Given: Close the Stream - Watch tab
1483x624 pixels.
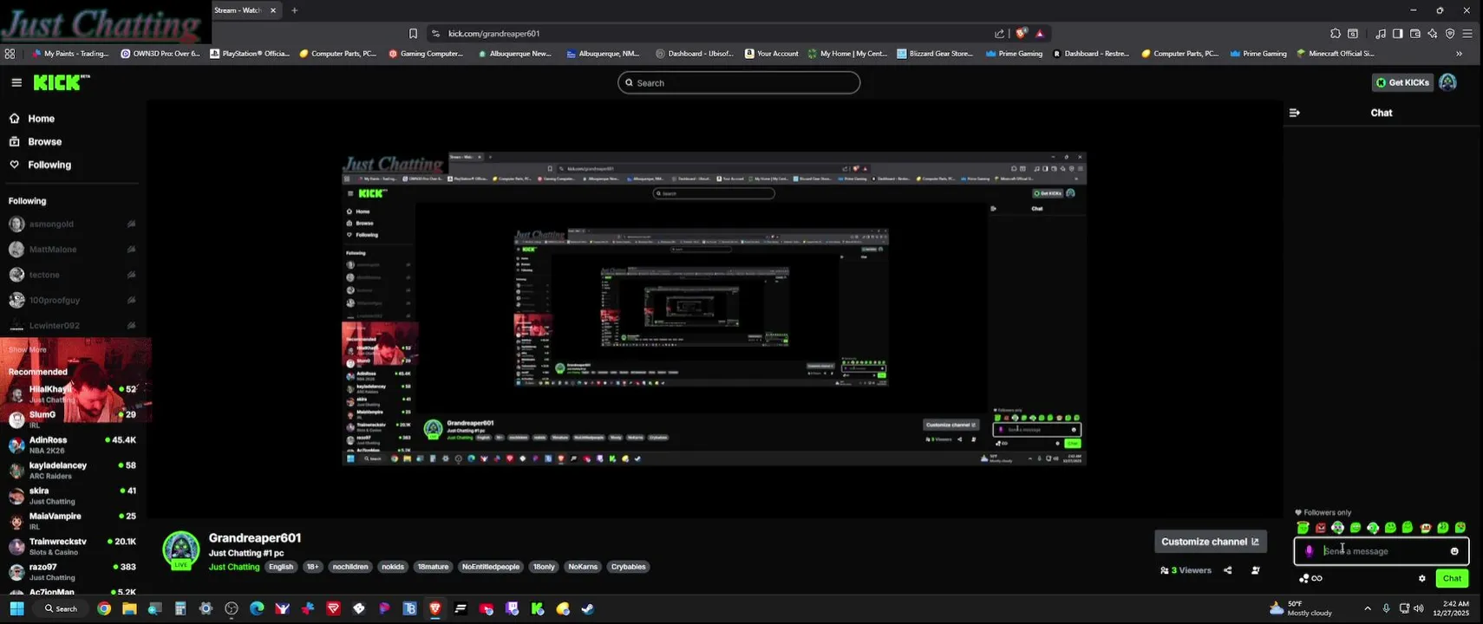Looking at the screenshot, I should point(273,10).
